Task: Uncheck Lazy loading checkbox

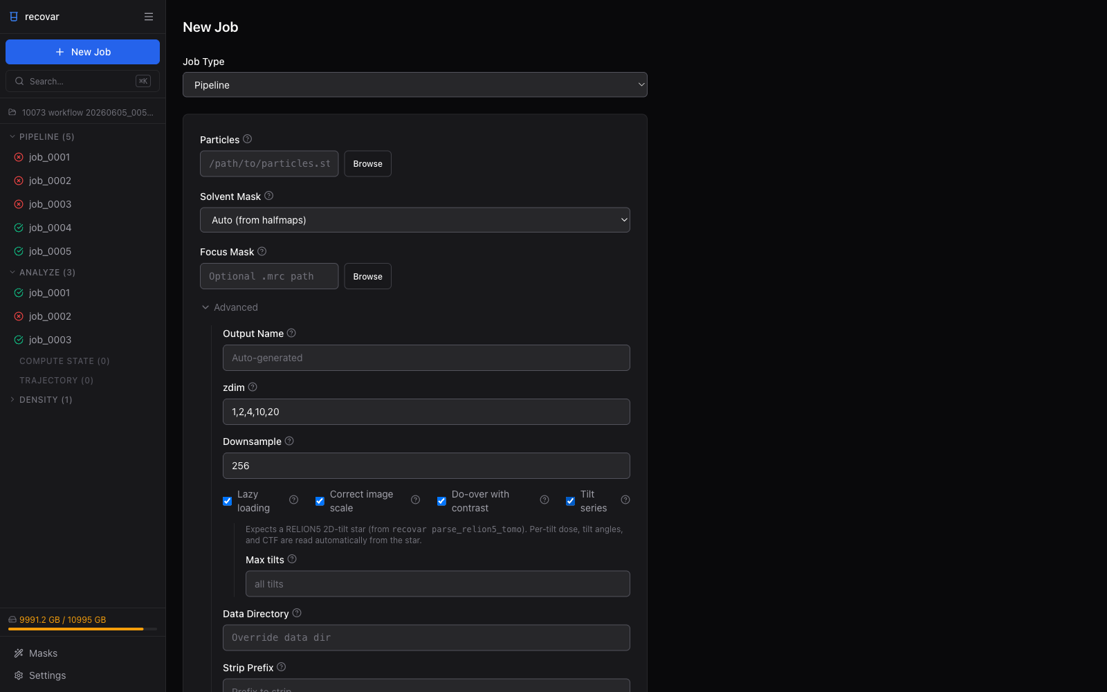Action: (x=227, y=501)
